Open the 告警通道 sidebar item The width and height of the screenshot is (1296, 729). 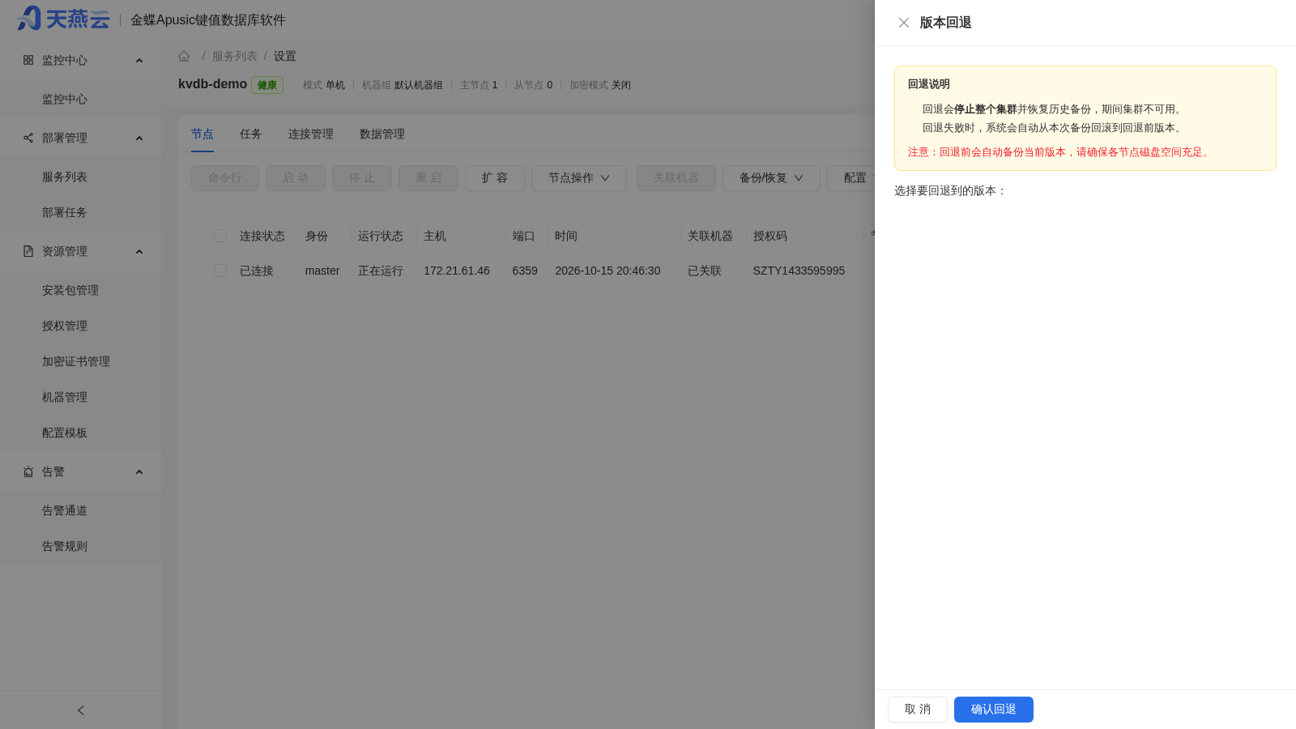(x=81, y=510)
